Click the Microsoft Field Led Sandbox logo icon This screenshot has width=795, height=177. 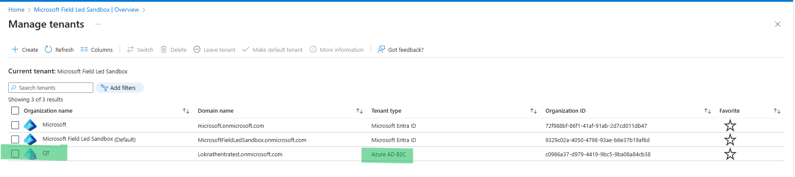click(x=30, y=139)
